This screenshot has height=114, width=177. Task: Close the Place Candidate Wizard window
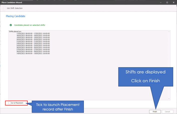tap(173, 2)
